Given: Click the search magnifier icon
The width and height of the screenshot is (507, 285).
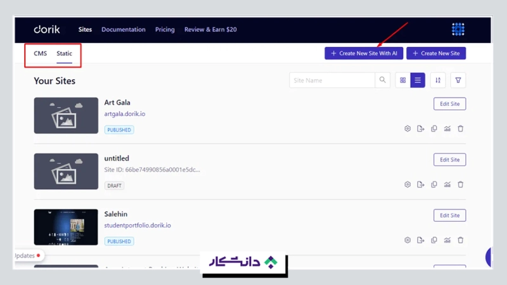Looking at the screenshot, I should [383, 80].
